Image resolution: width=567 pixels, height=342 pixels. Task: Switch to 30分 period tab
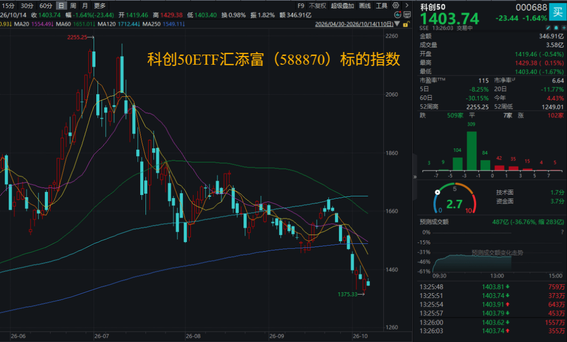[27, 6]
